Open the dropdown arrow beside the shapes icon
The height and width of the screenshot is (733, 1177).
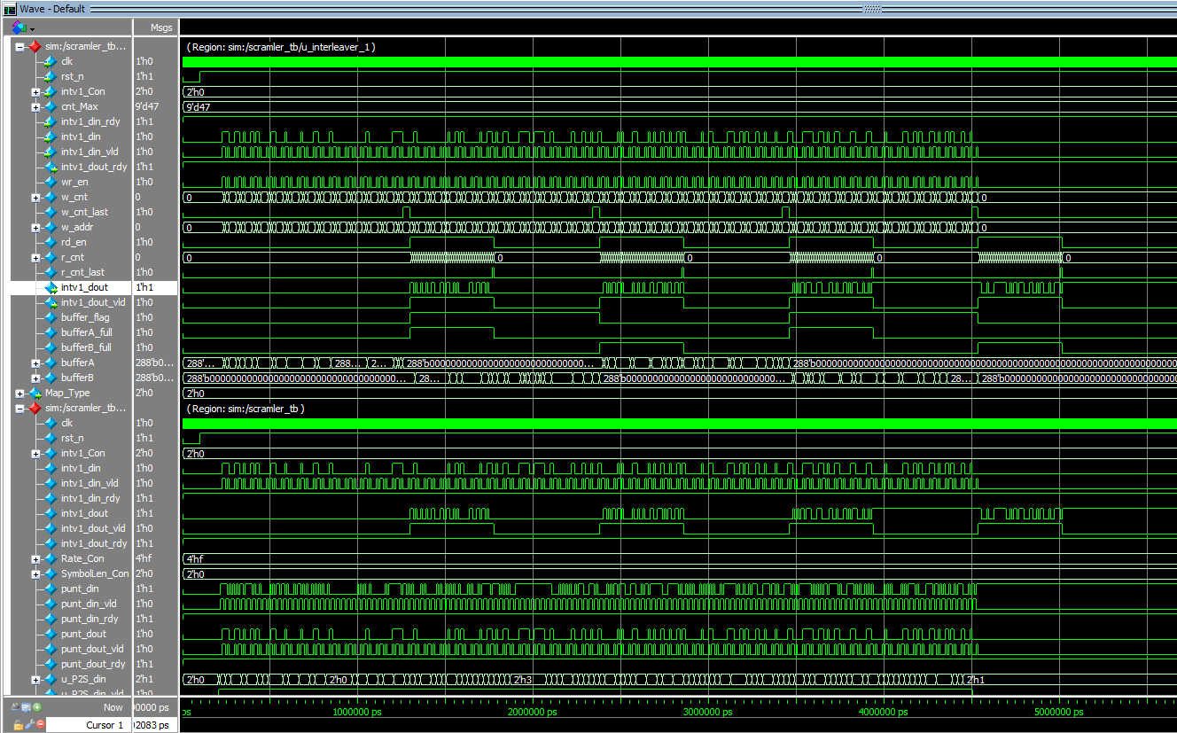pos(32,29)
